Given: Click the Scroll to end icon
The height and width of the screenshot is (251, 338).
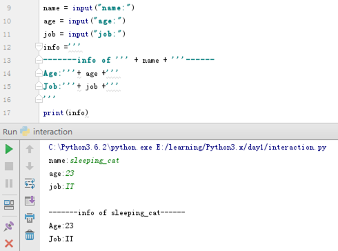Looking at the screenshot, I should [x=30, y=201].
